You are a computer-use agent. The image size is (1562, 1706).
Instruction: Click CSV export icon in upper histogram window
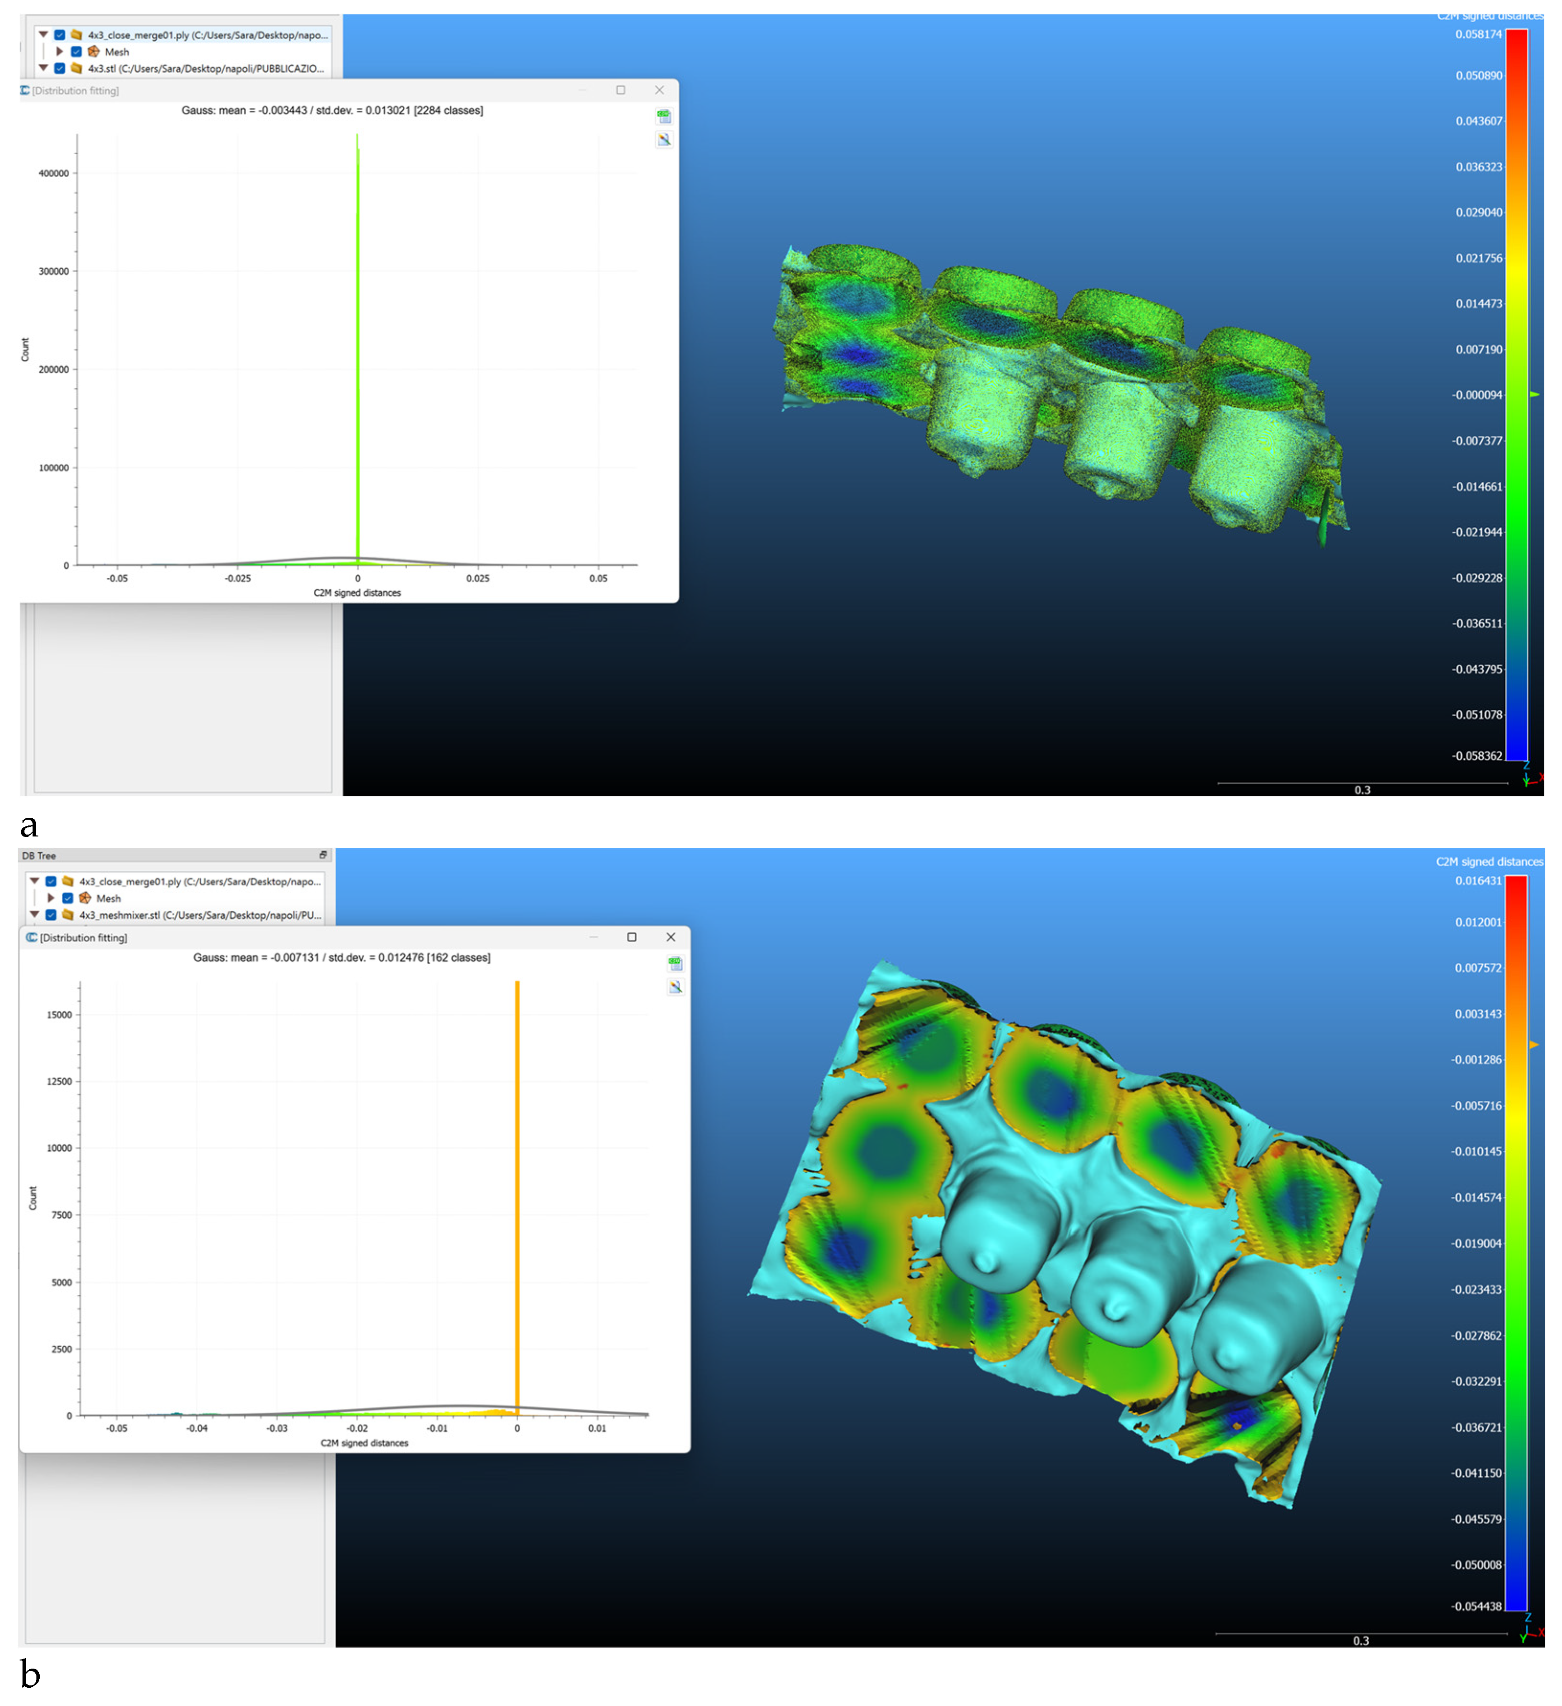(x=663, y=116)
